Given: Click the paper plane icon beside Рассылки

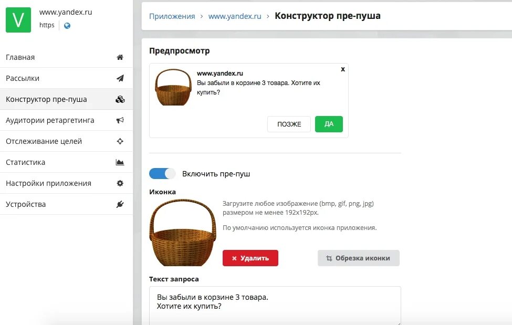Looking at the screenshot, I should click(120, 78).
